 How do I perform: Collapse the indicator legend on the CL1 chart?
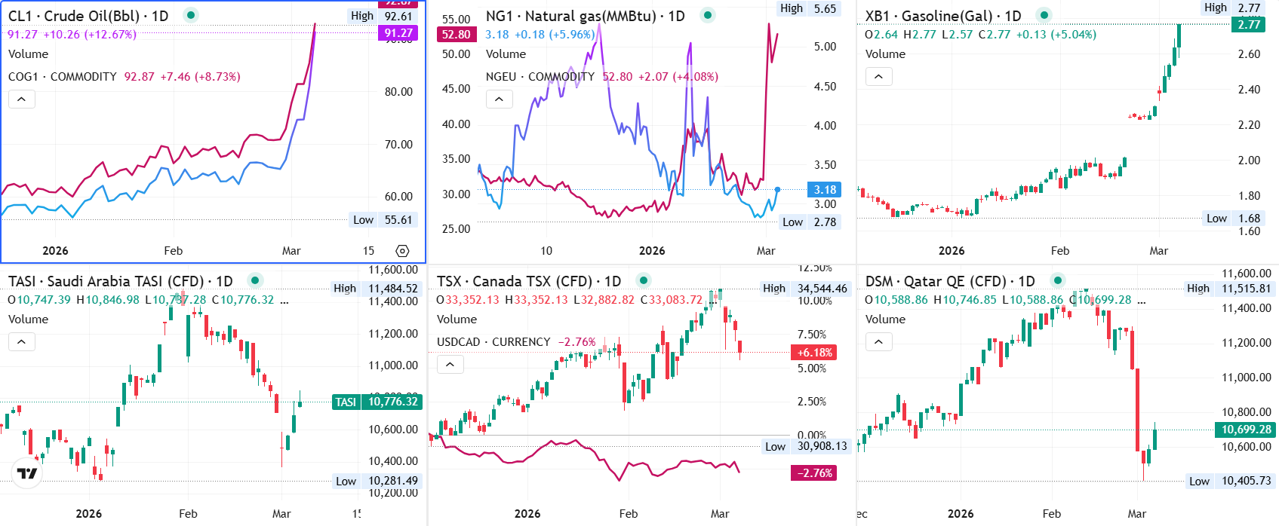click(x=22, y=99)
